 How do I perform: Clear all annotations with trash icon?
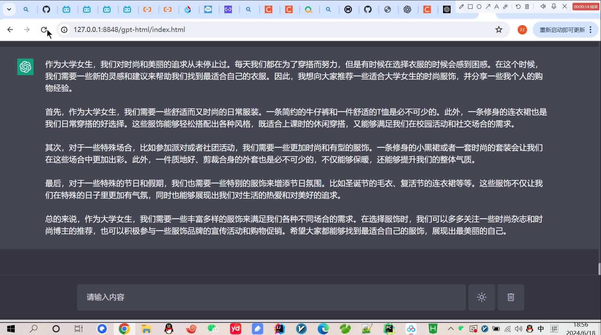pyautogui.click(x=527, y=6)
